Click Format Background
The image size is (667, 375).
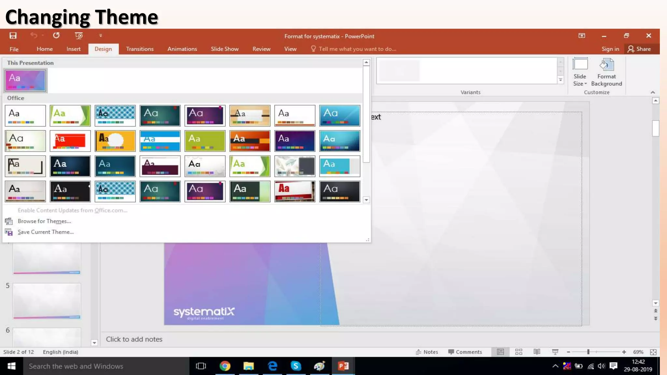pos(606,72)
